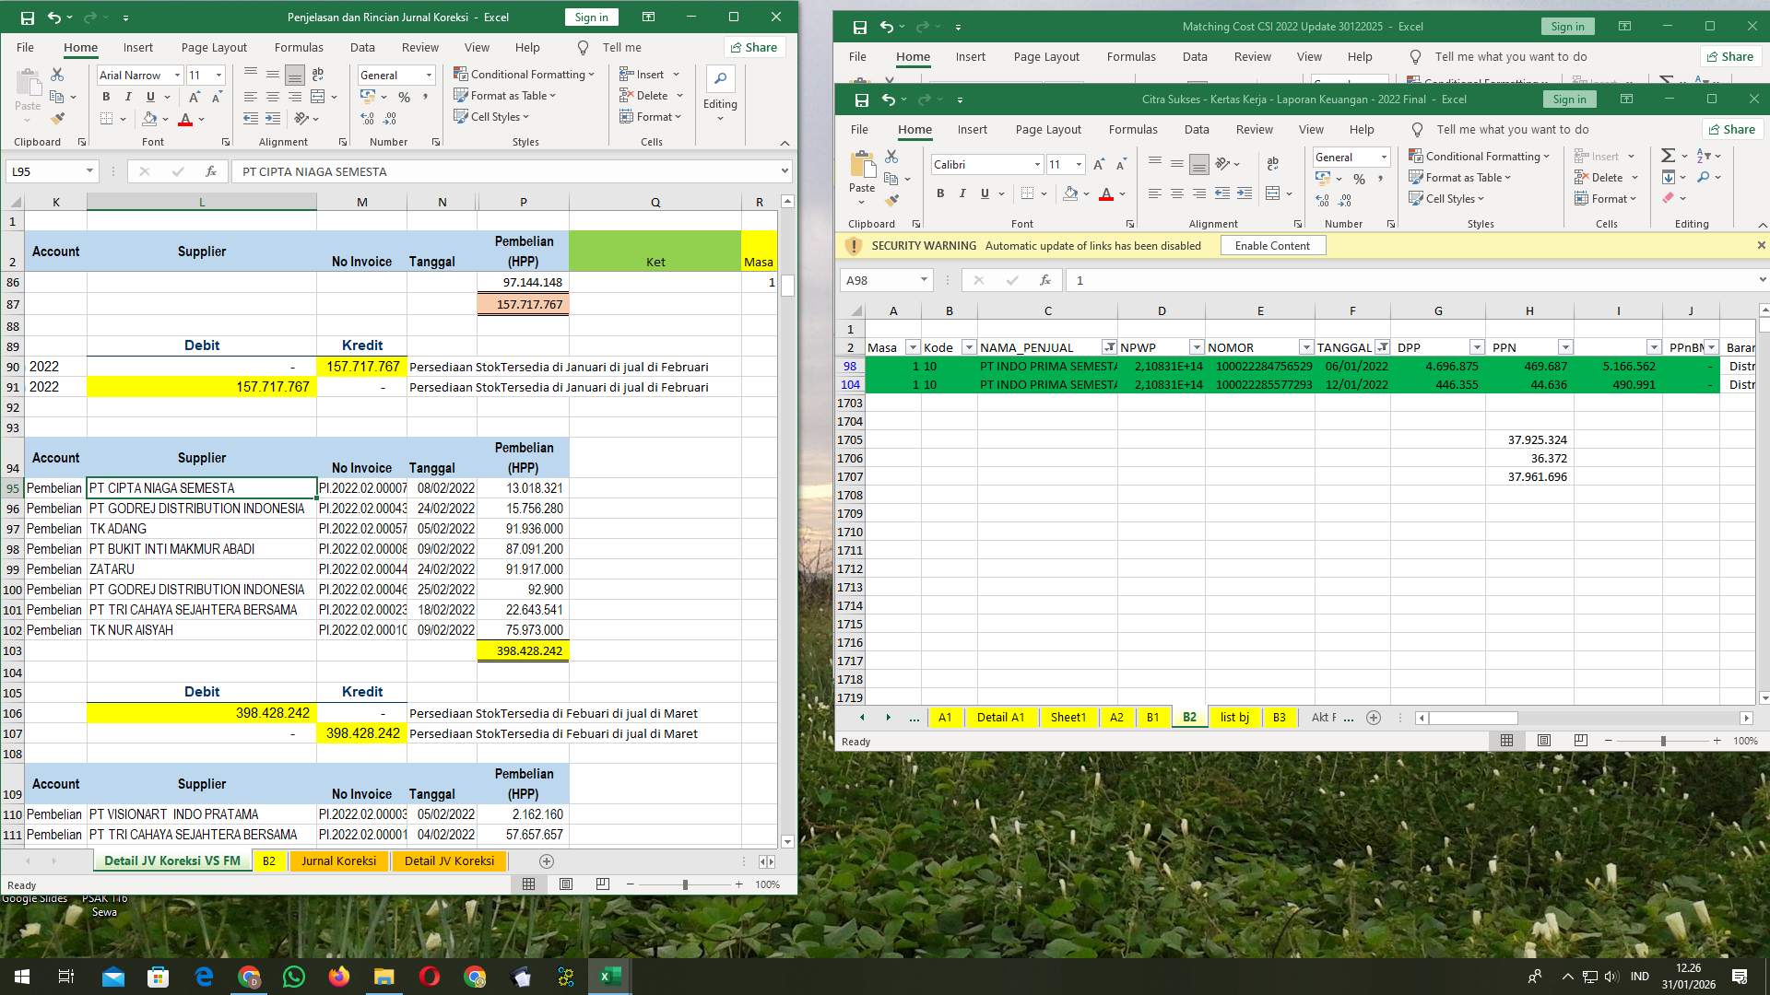This screenshot has height=995, width=1770.
Task: Launch Excel from the taskbar
Action: (608, 976)
